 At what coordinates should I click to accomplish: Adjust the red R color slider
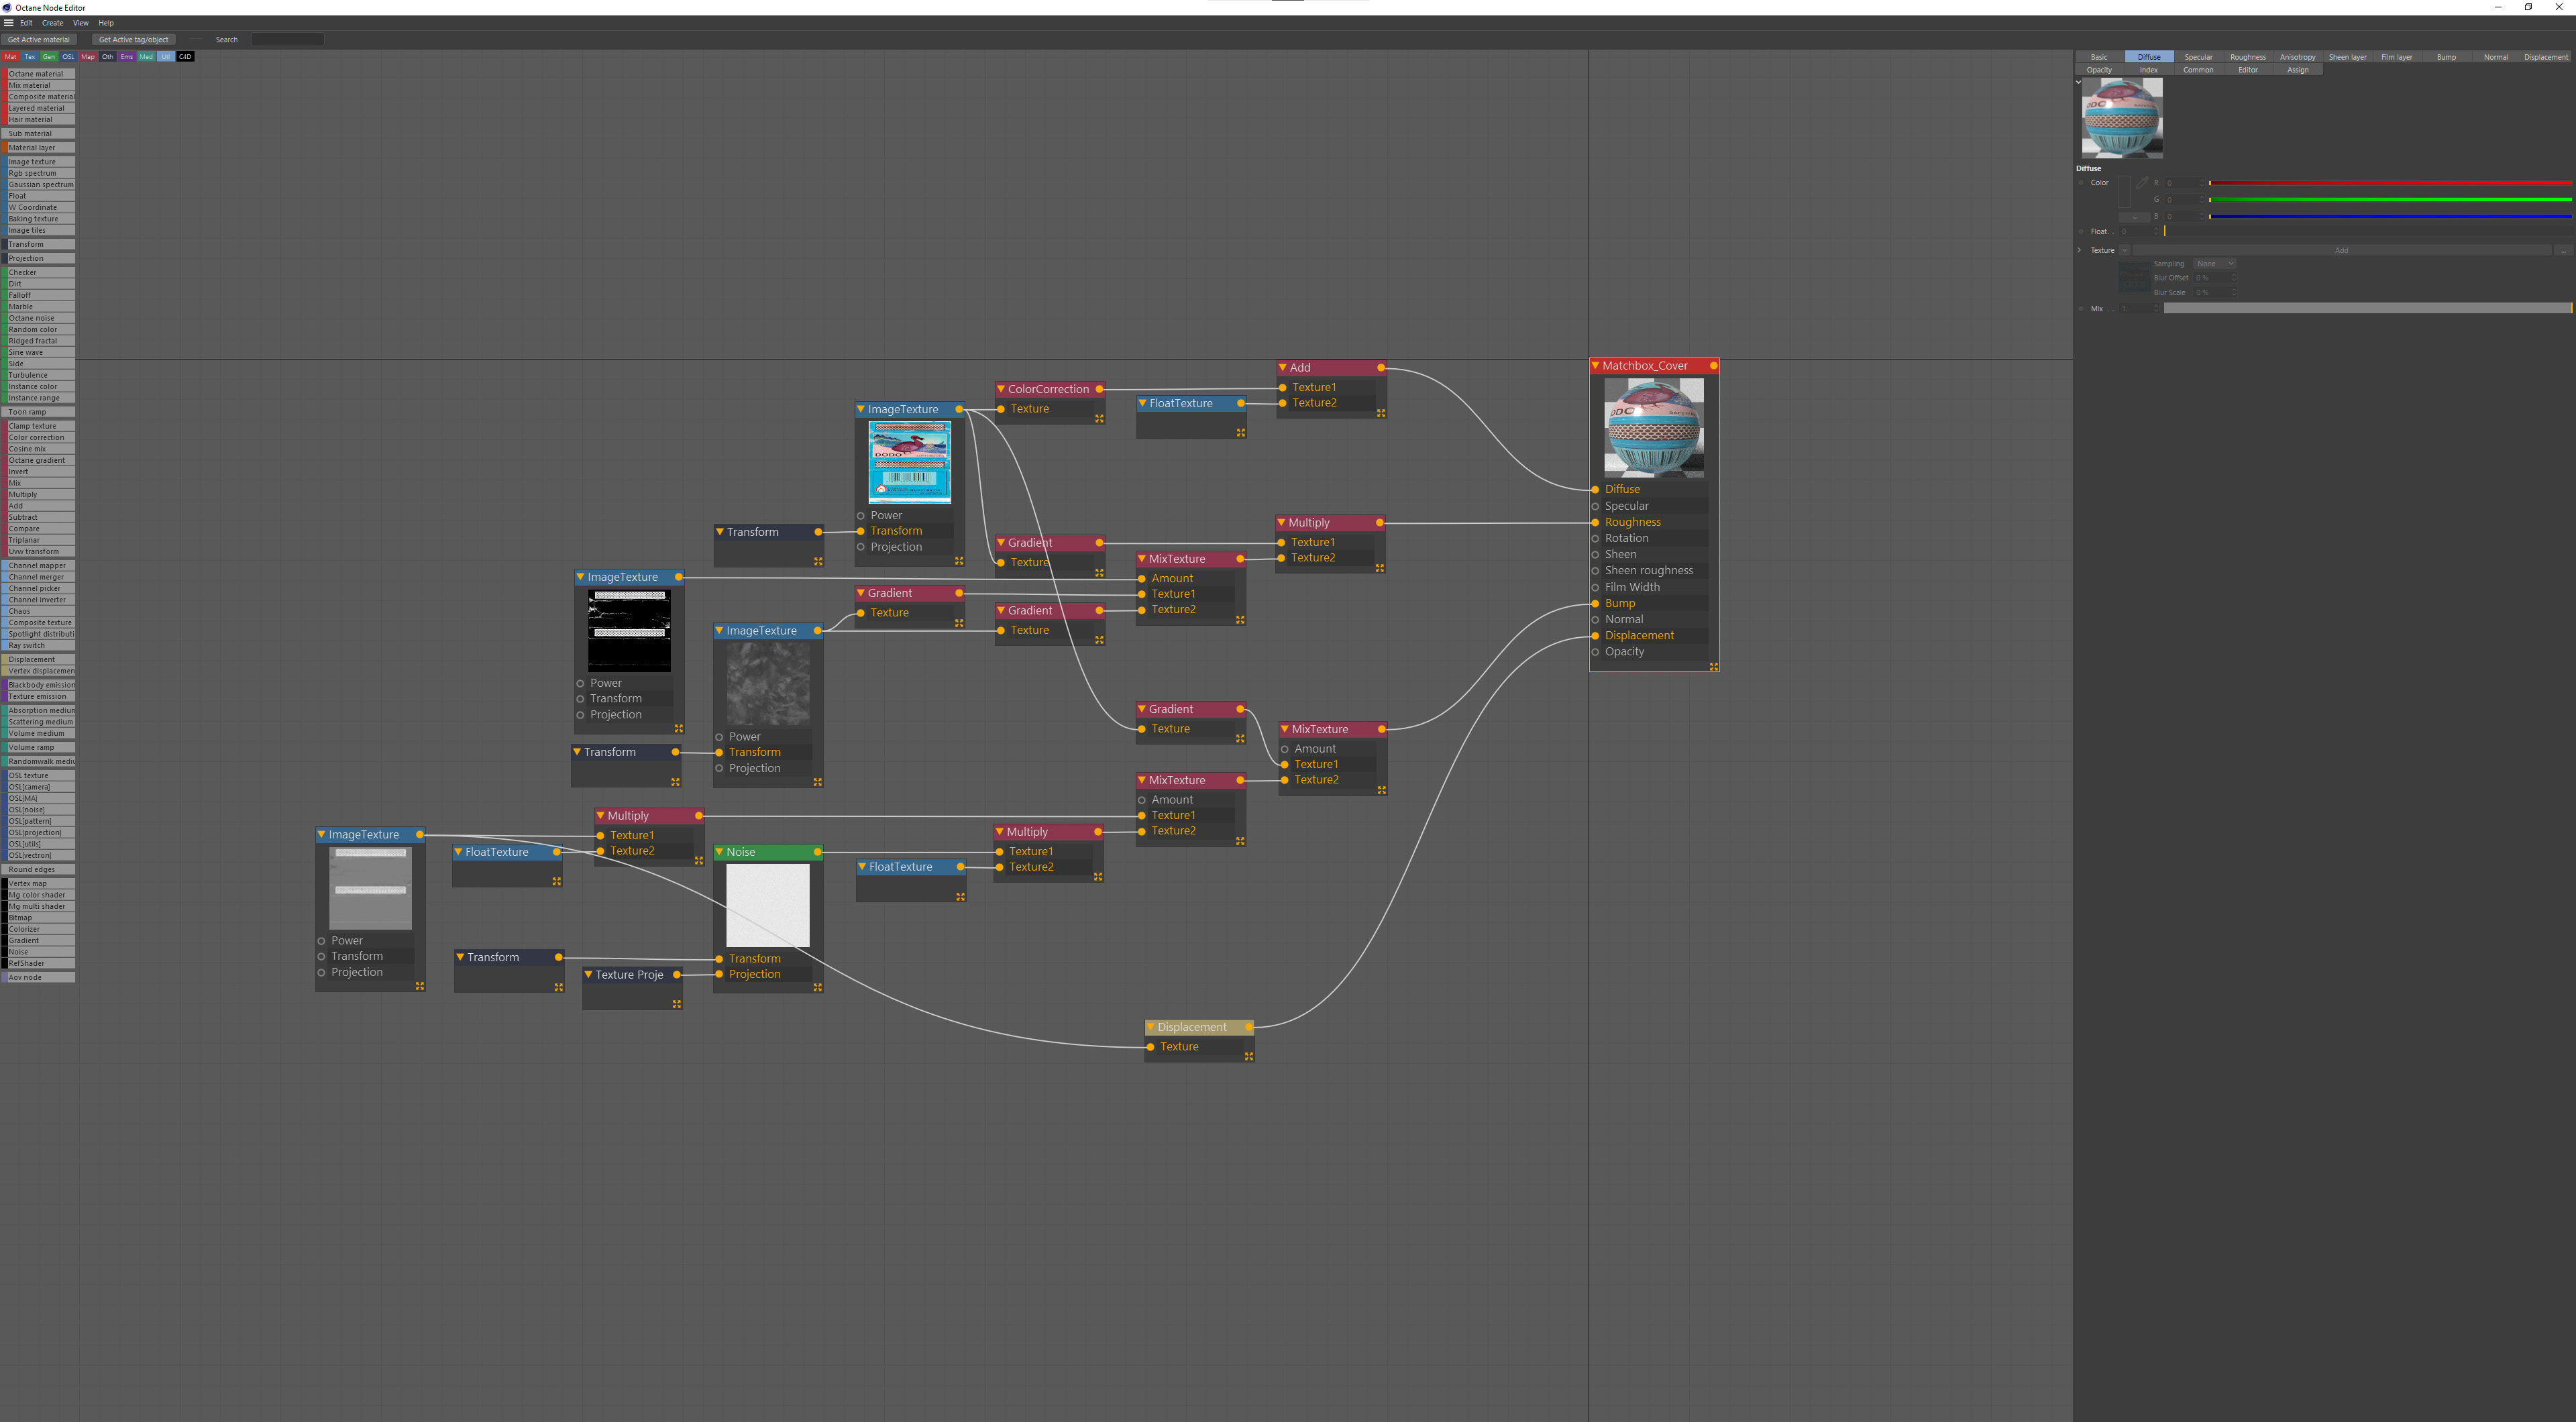tap(2390, 183)
